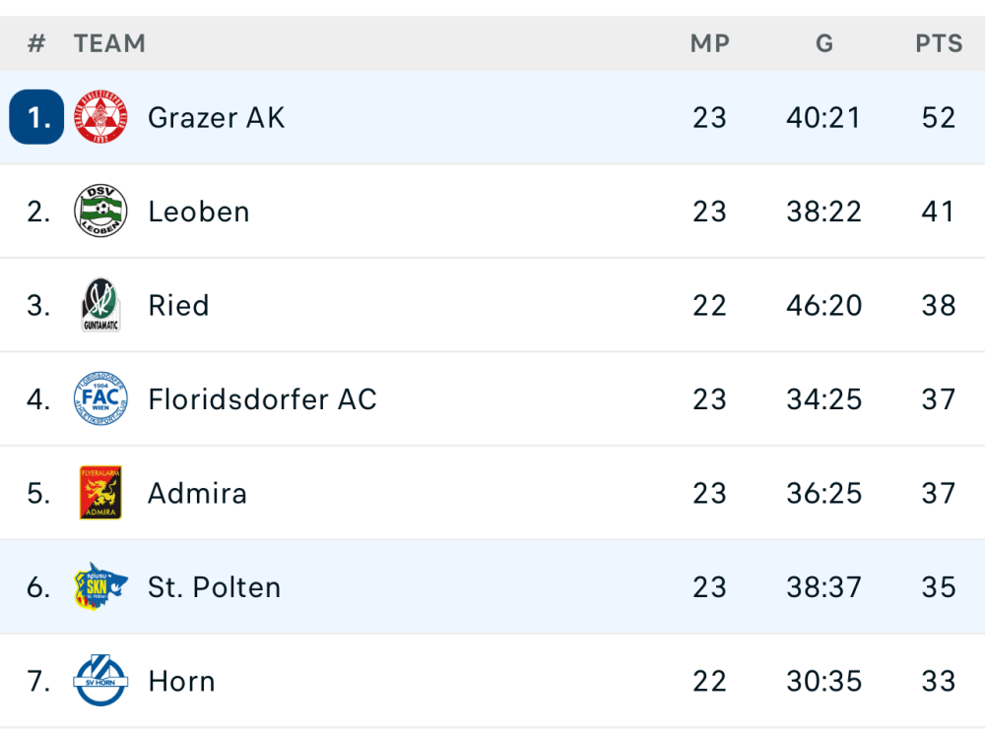The image size is (985, 730).
Task: Click the Ried team badge
Action: (100, 306)
